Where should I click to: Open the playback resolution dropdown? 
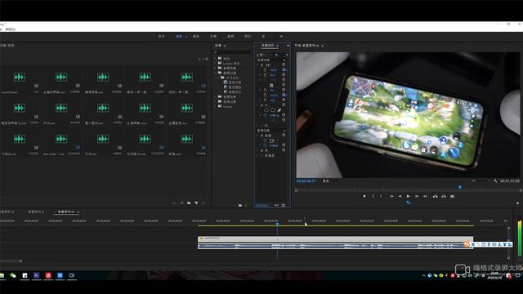[x=480, y=180]
